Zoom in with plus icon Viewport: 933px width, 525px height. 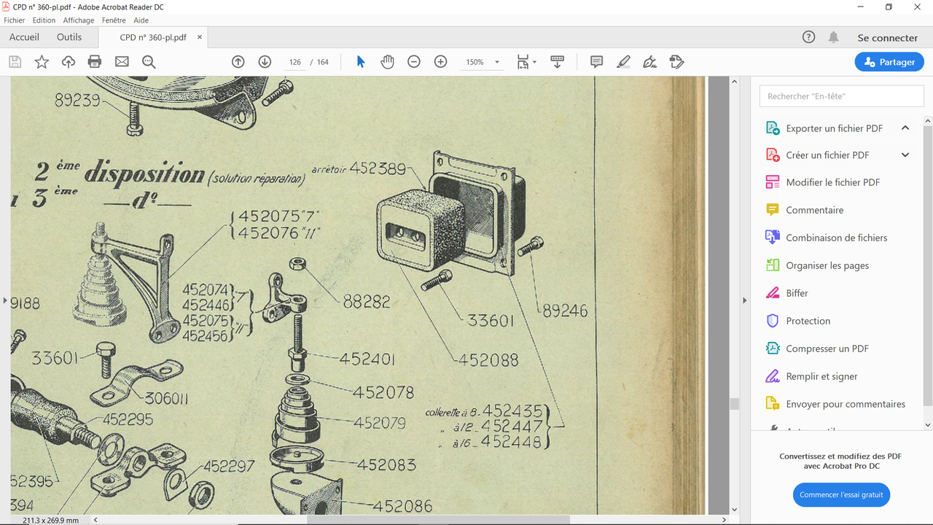click(440, 62)
